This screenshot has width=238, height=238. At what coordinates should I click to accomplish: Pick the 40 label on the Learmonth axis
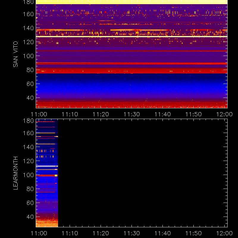pyautogui.click(x=30, y=217)
